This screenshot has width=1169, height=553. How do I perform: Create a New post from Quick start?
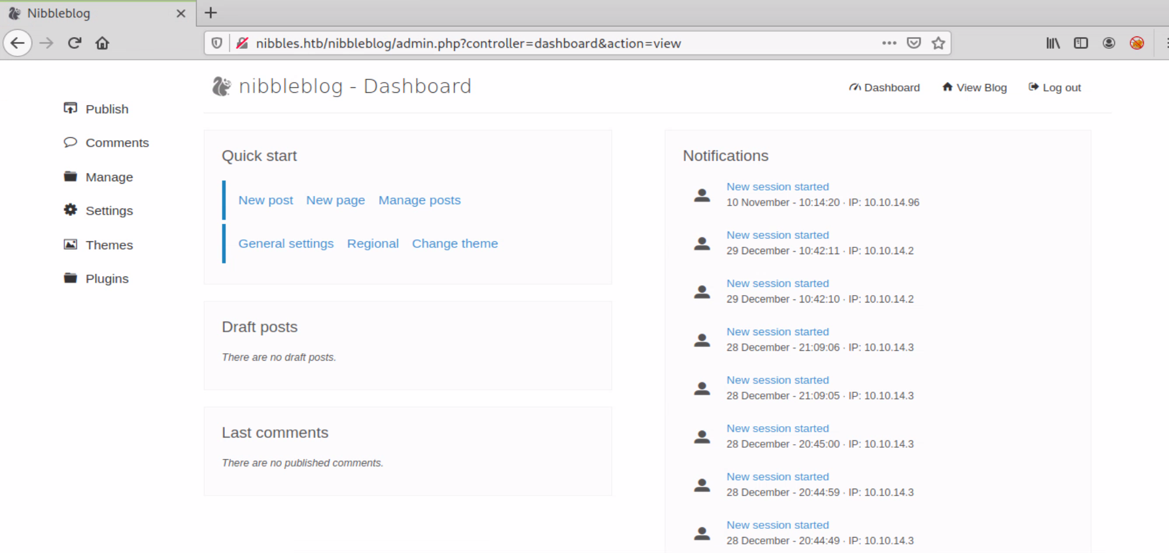click(266, 200)
